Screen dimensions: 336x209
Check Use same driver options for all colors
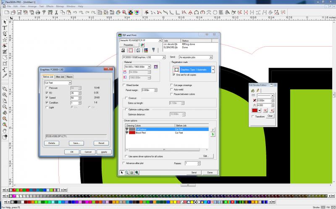pos(126,156)
